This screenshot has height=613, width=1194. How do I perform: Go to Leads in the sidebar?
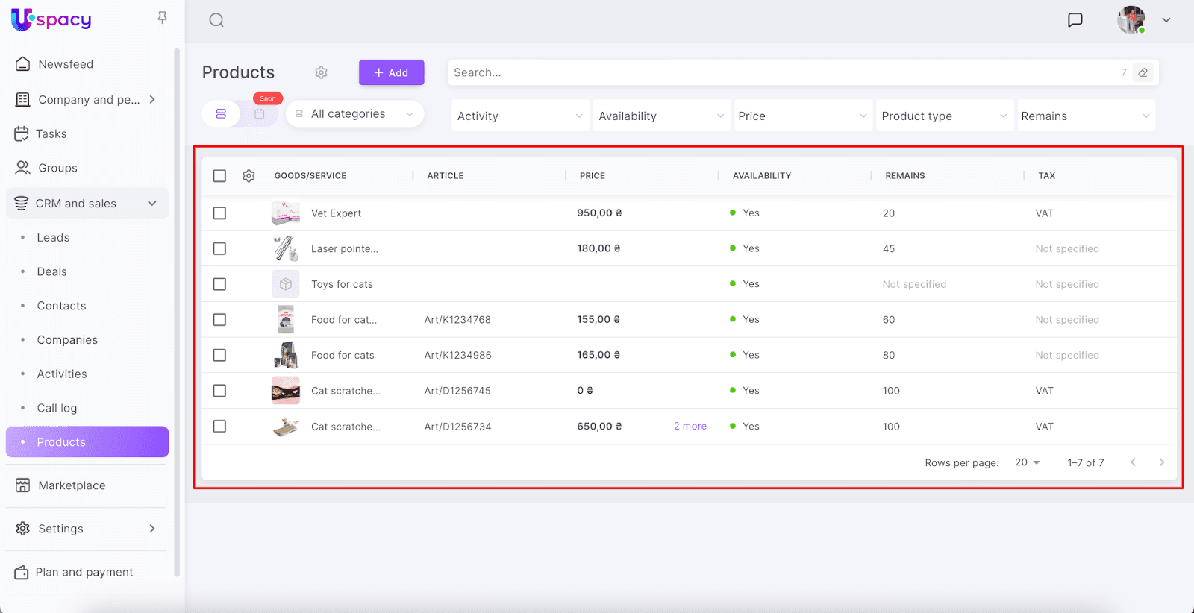[x=53, y=238]
